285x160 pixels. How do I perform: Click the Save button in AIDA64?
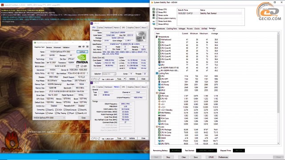(196, 157)
